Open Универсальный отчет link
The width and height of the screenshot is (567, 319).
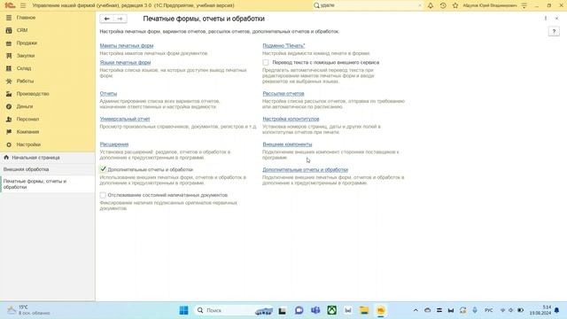tap(125, 119)
